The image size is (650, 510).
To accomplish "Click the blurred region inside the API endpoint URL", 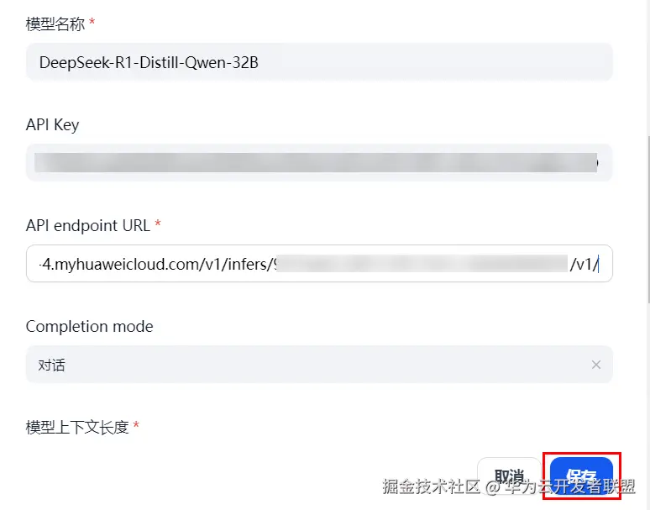I will click(422, 264).
